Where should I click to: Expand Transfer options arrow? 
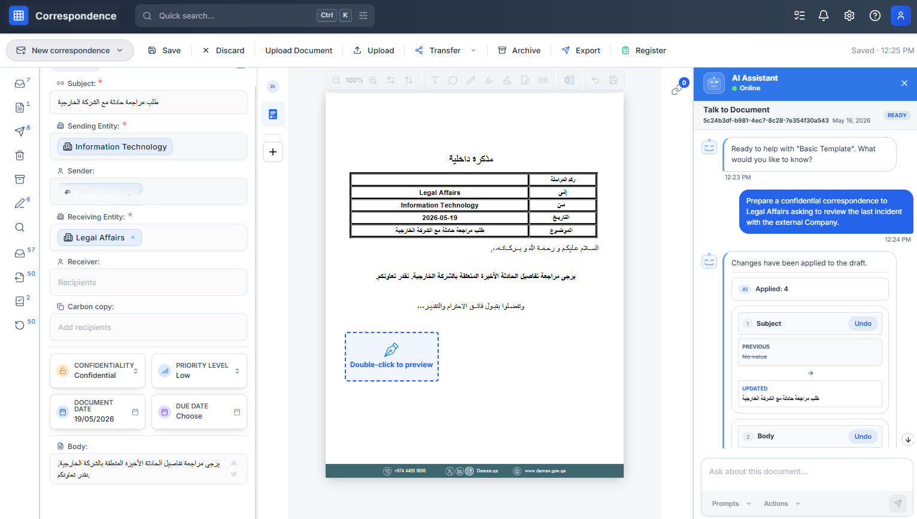click(473, 50)
